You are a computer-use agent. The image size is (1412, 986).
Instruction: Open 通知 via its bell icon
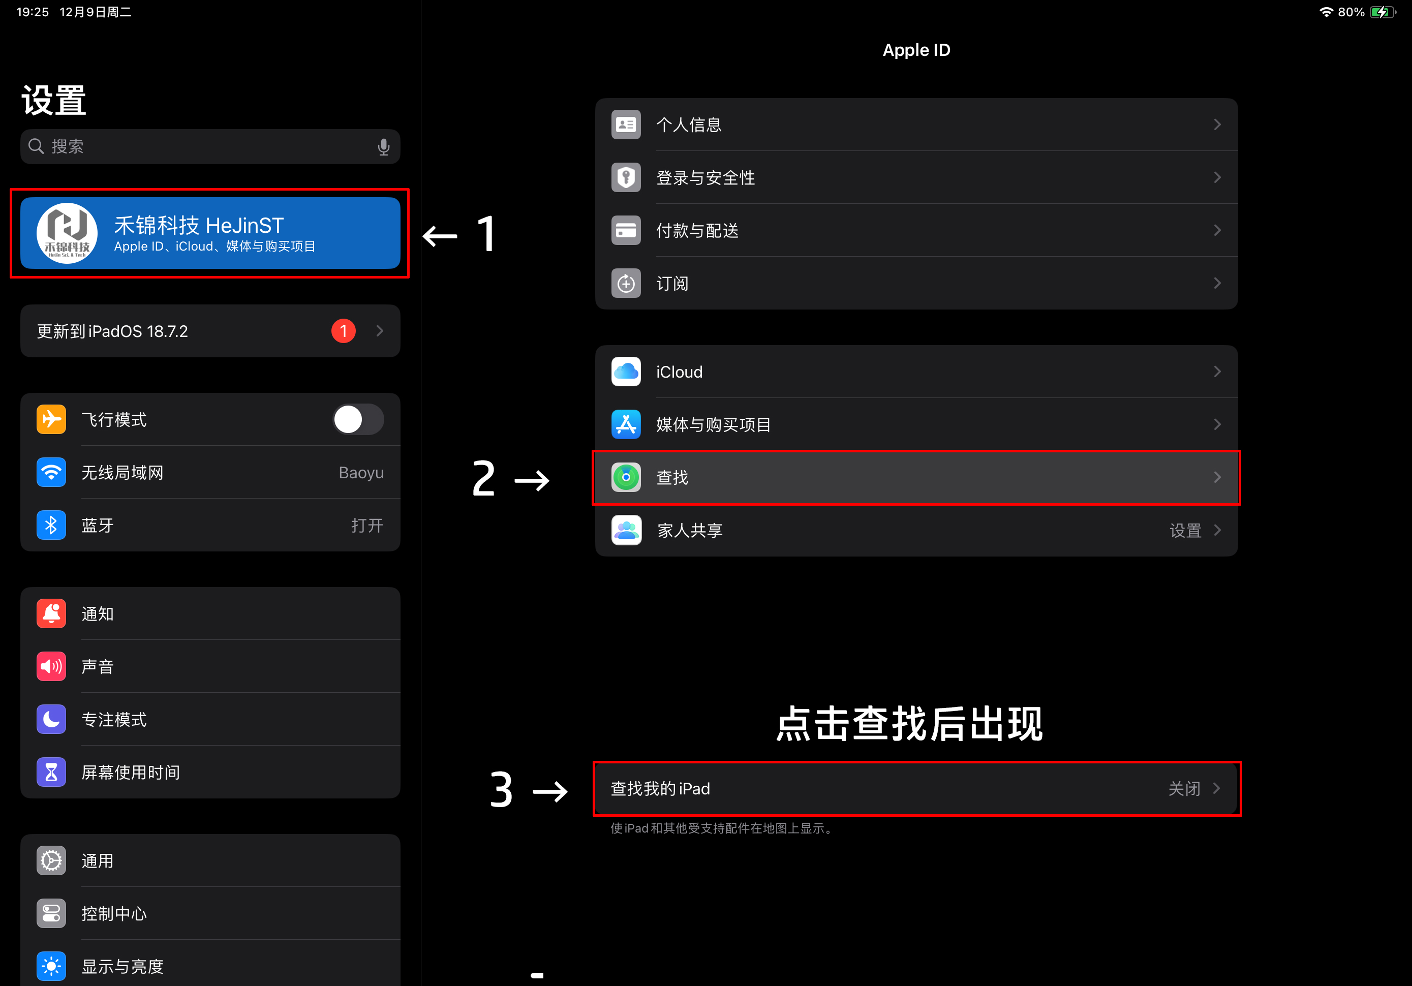[x=51, y=614]
